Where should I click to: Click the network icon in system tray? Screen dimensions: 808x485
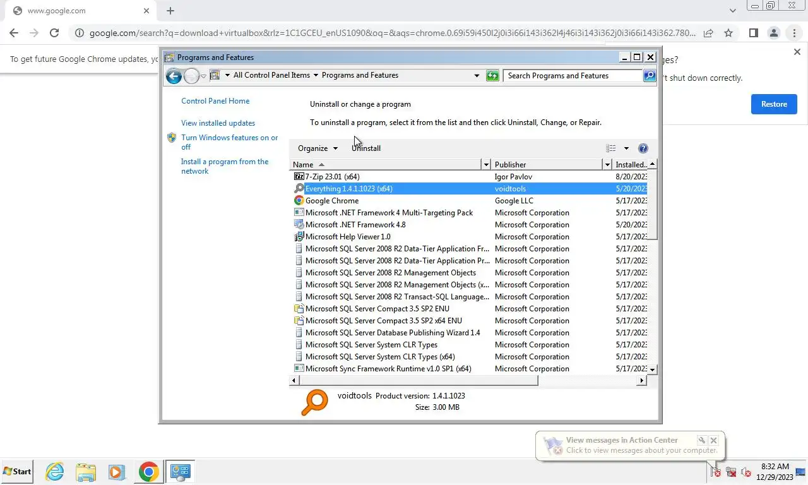point(731,472)
